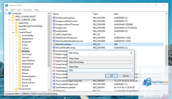The width and height of the screenshot is (172, 99).
Task: Open the File menu
Action: pos(7,10)
